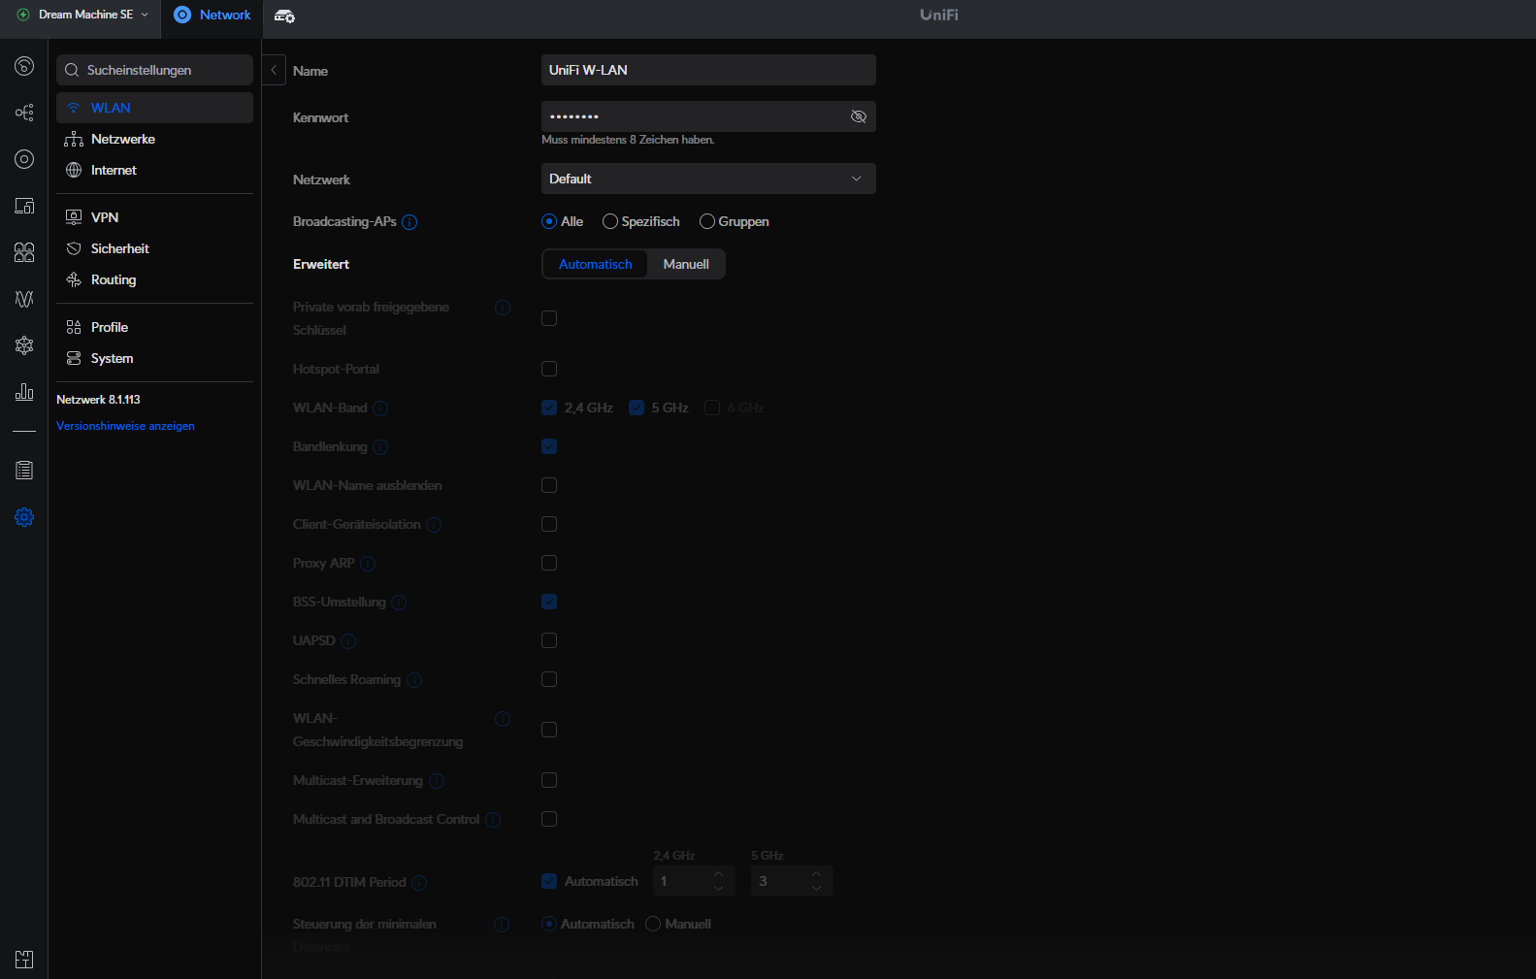
Task: Click the Name field UniFi W-LAN
Action: click(708, 70)
